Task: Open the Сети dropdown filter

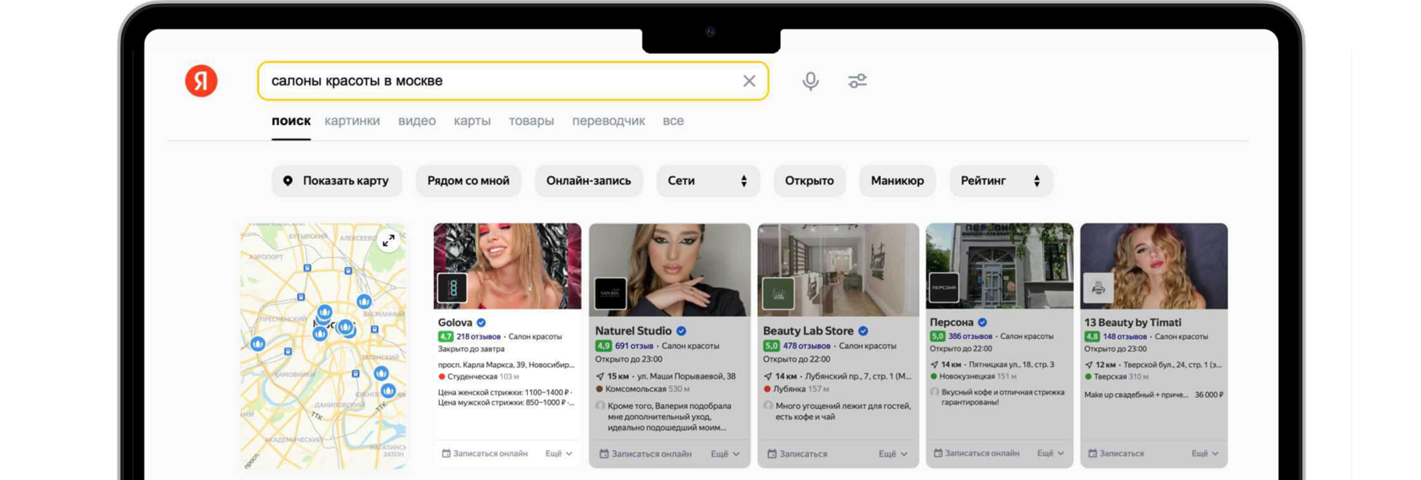Action: tap(708, 181)
